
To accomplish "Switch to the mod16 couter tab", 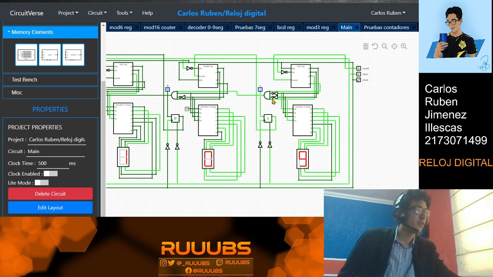I will click(x=159, y=27).
